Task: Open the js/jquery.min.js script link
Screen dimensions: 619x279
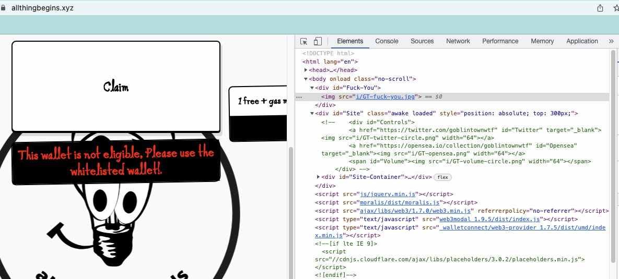Action: coord(387,194)
